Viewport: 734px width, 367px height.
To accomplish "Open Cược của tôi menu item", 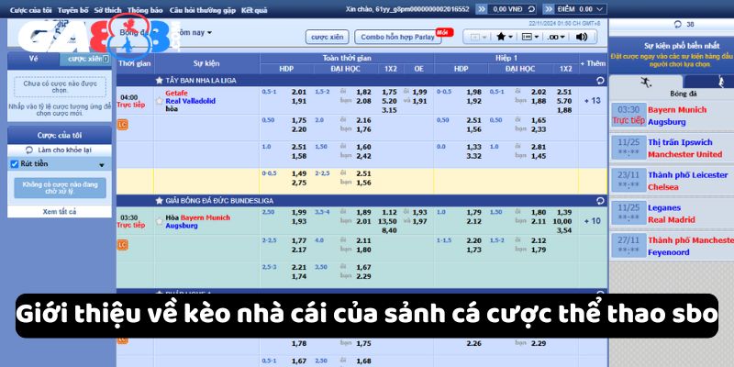I will tap(31, 10).
